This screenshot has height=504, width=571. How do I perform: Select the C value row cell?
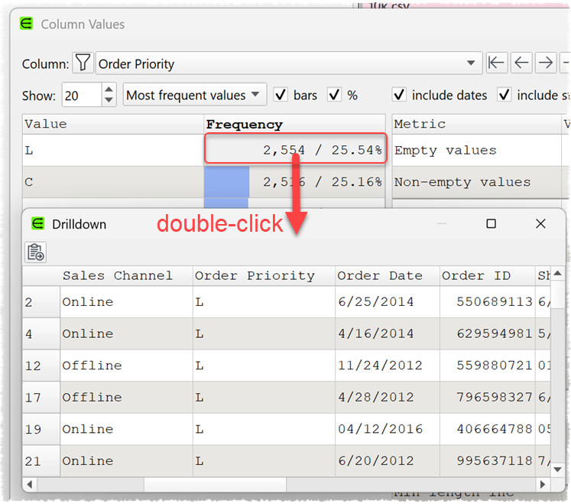(113, 182)
